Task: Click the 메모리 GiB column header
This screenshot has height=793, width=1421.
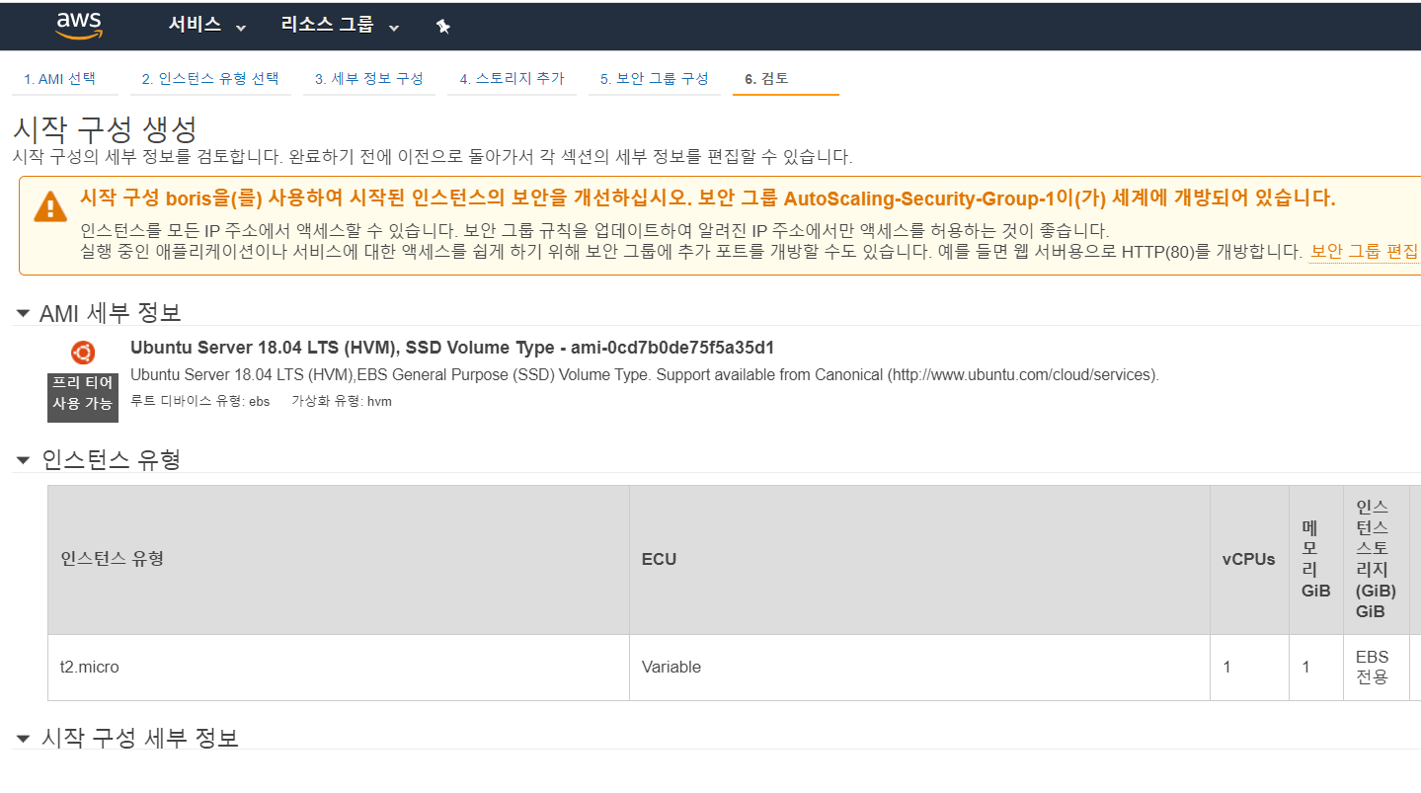Action: point(1316,559)
